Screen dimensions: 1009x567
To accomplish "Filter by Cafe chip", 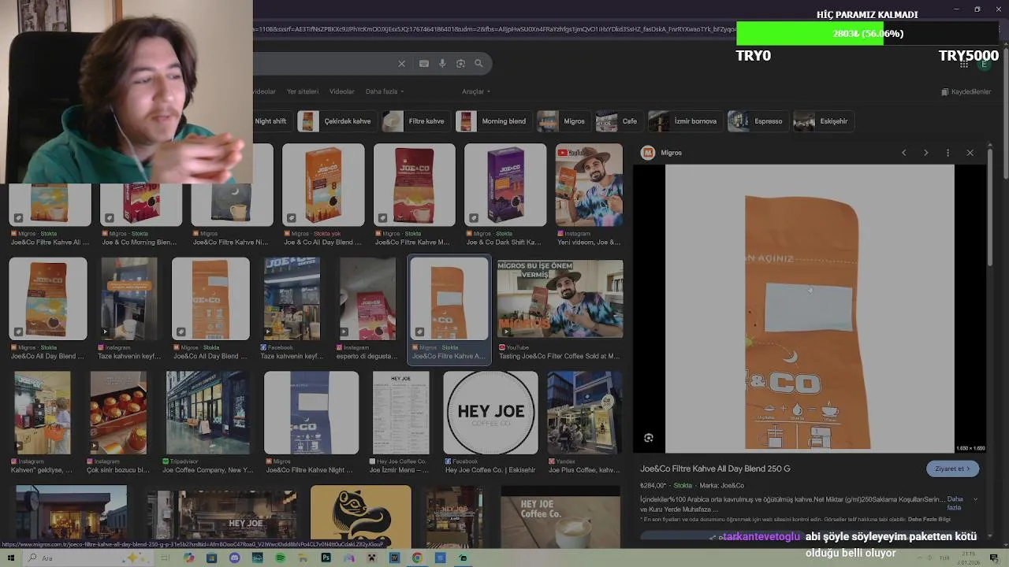I will 618,121.
